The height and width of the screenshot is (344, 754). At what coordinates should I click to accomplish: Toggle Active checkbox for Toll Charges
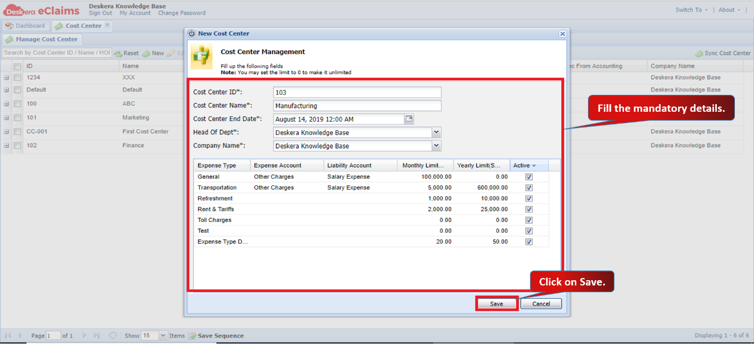529,220
